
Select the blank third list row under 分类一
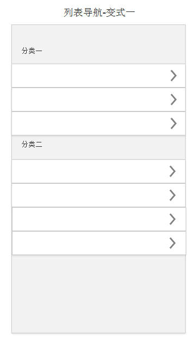99,123
